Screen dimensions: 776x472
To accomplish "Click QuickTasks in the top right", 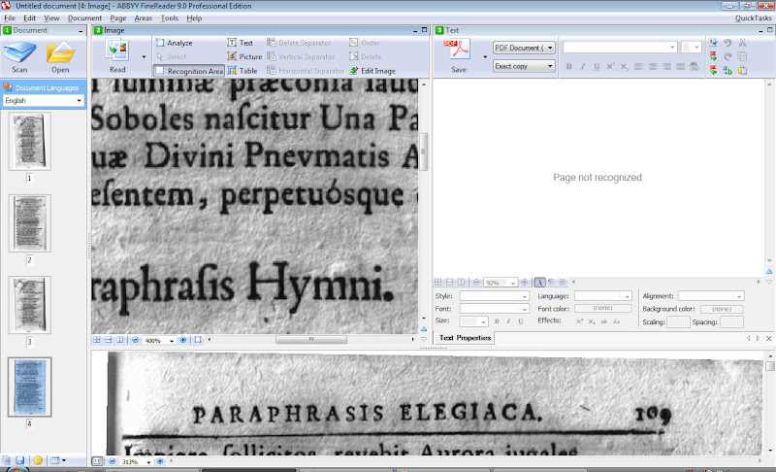I will [x=754, y=18].
